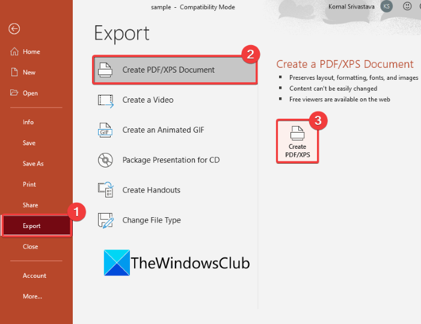
Task: Click the CD disc icon
Action: coord(105,160)
